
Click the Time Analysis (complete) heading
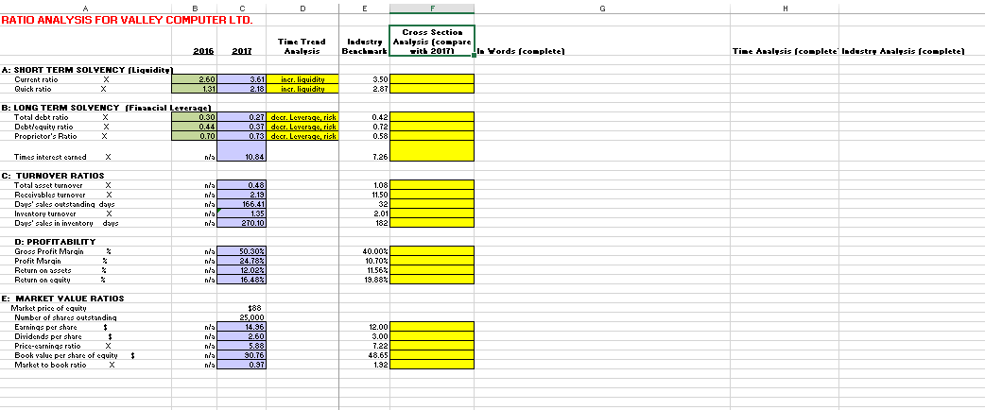coord(784,51)
